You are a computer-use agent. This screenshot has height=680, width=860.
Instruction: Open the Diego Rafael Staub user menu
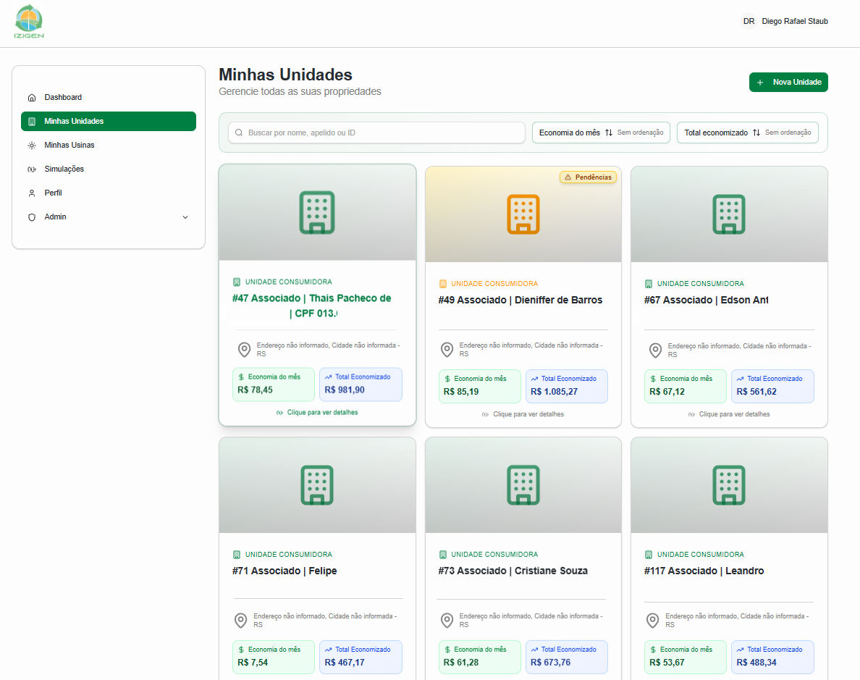794,22
